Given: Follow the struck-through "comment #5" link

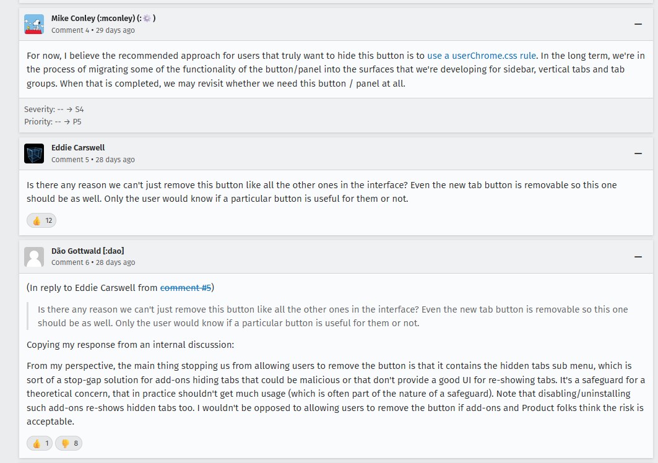Looking at the screenshot, I should [x=186, y=288].
